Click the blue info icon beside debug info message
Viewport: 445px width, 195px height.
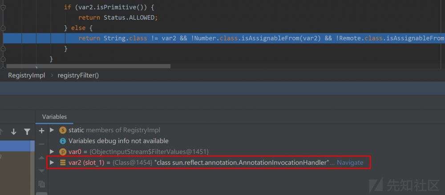click(62, 141)
